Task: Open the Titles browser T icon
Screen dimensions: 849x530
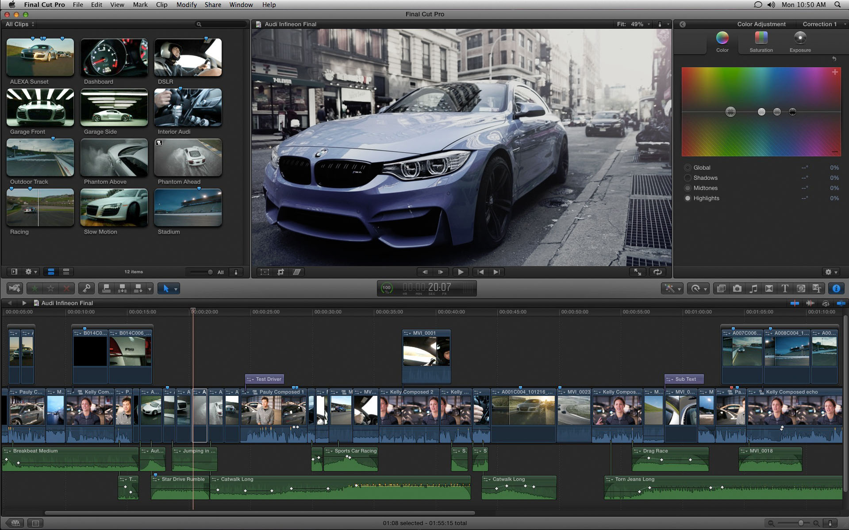Action: point(785,289)
